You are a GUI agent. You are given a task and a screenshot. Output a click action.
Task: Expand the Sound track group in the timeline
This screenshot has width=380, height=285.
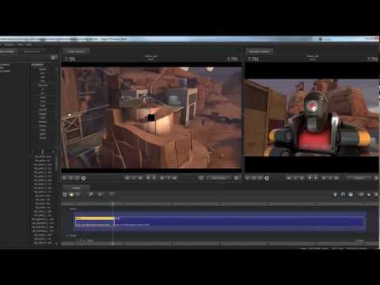coord(65,235)
